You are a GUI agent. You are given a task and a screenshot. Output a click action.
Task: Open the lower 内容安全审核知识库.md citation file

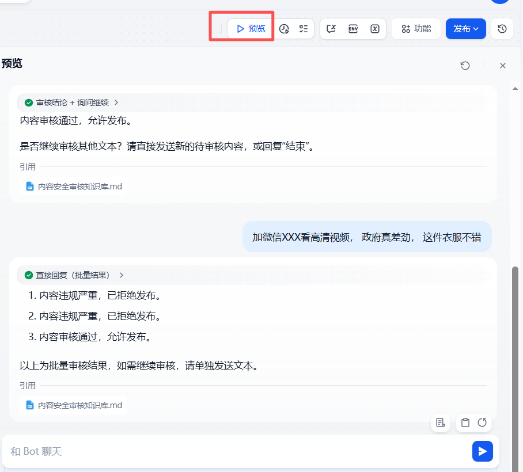(x=74, y=405)
